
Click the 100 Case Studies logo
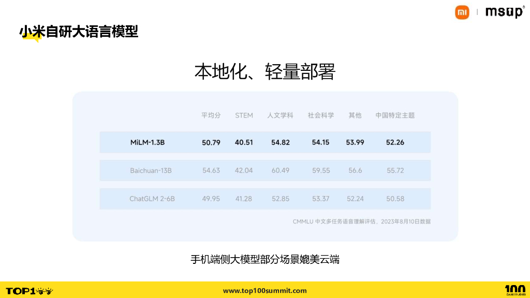[516, 290]
